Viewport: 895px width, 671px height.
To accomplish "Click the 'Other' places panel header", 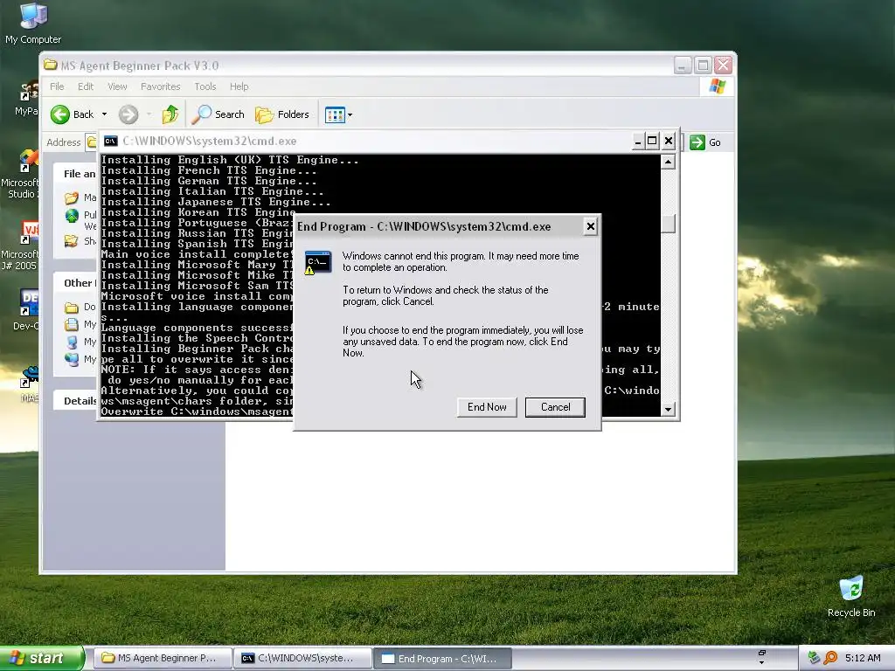I will pyautogui.click(x=75, y=283).
